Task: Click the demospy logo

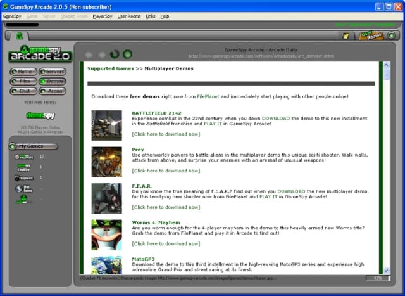Action: coord(40,115)
